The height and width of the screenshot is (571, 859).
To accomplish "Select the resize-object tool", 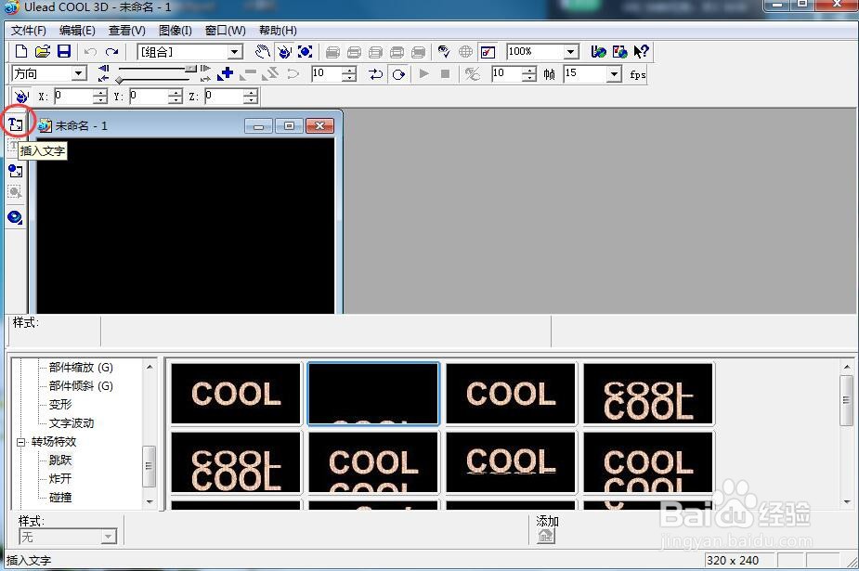I will 306,52.
